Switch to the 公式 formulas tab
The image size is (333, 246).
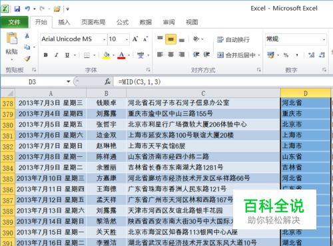click(123, 22)
